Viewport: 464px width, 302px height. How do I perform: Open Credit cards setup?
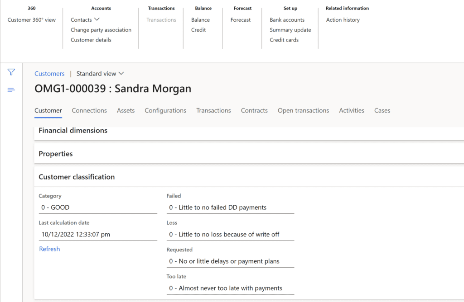[x=284, y=40]
